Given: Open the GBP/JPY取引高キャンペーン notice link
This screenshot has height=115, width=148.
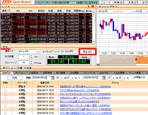Looking at the screenshot, I should pos(85,87).
